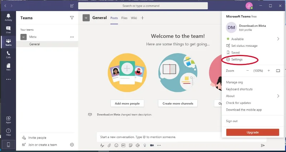Click Create more channels
This screenshot has width=286, height=152.
click(x=178, y=103)
